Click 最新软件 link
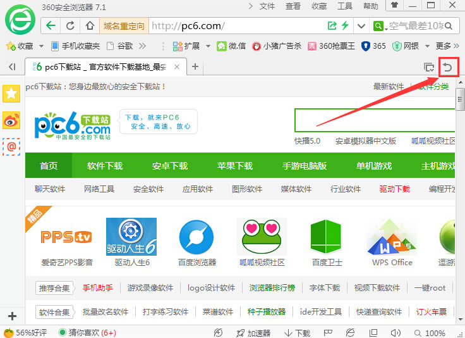Viewport: 465px width, 338px height. click(389, 87)
